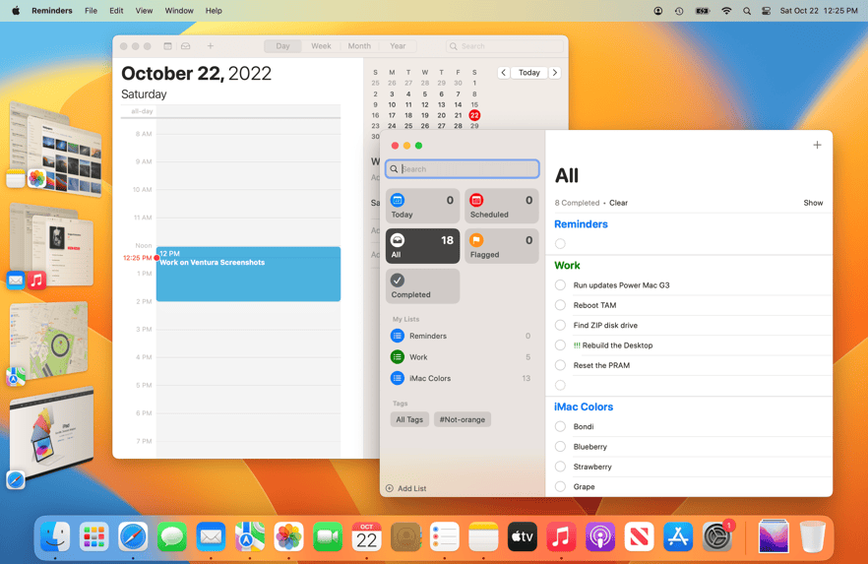868x564 pixels.
Task: Select the All smart list tile
Action: pos(422,246)
